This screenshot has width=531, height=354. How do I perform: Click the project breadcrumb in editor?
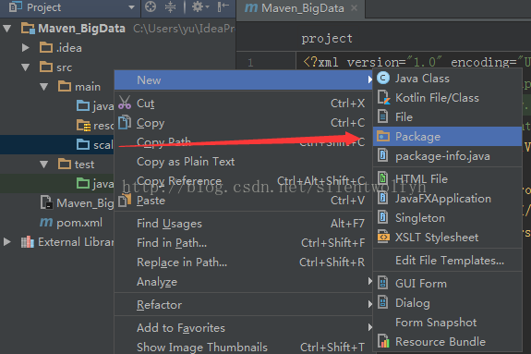(327, 38)
